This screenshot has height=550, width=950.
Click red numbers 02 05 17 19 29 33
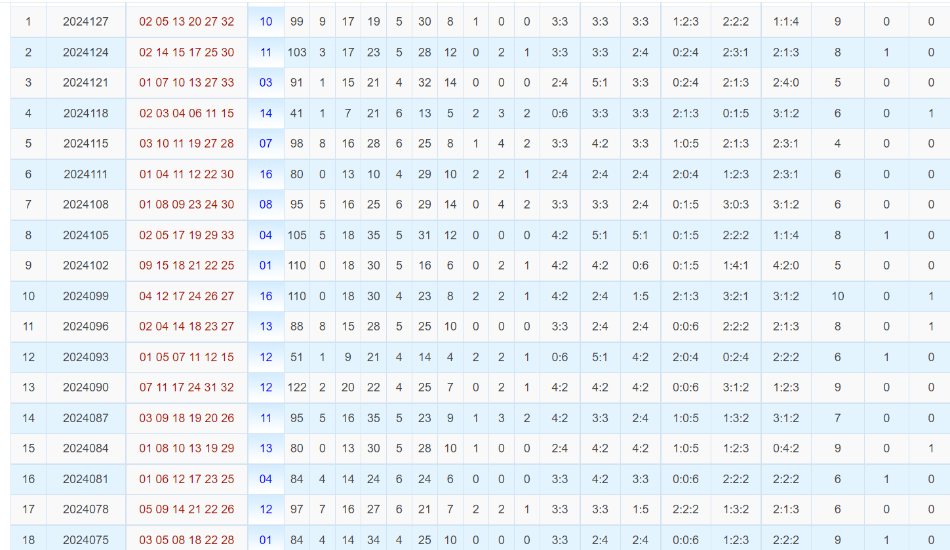[187, 235]
